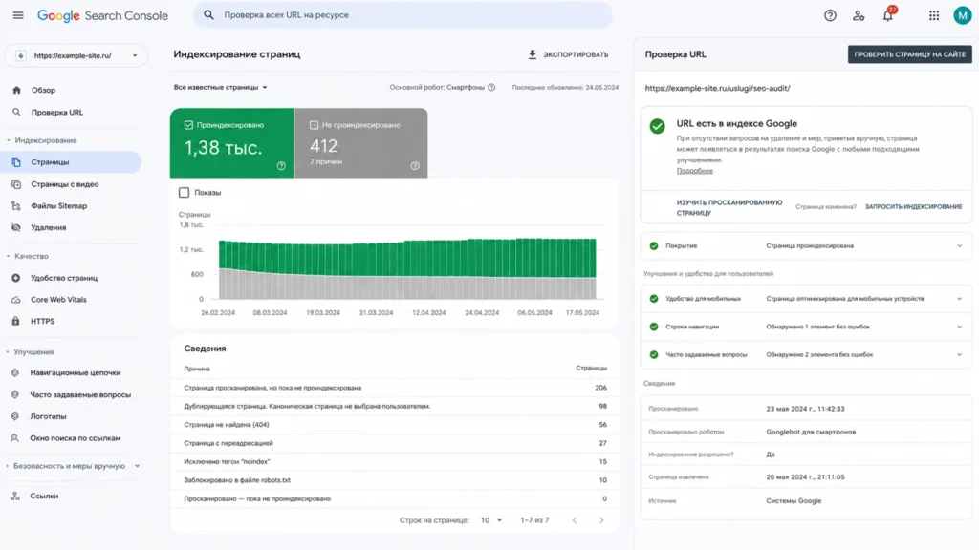The height and width of the screenshot is (550, 979).
Task: Open row Страница просканирована, но пока не проиндексирована
Action: 395,388
